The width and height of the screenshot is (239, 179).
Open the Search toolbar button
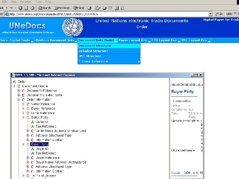coord(44,8)
